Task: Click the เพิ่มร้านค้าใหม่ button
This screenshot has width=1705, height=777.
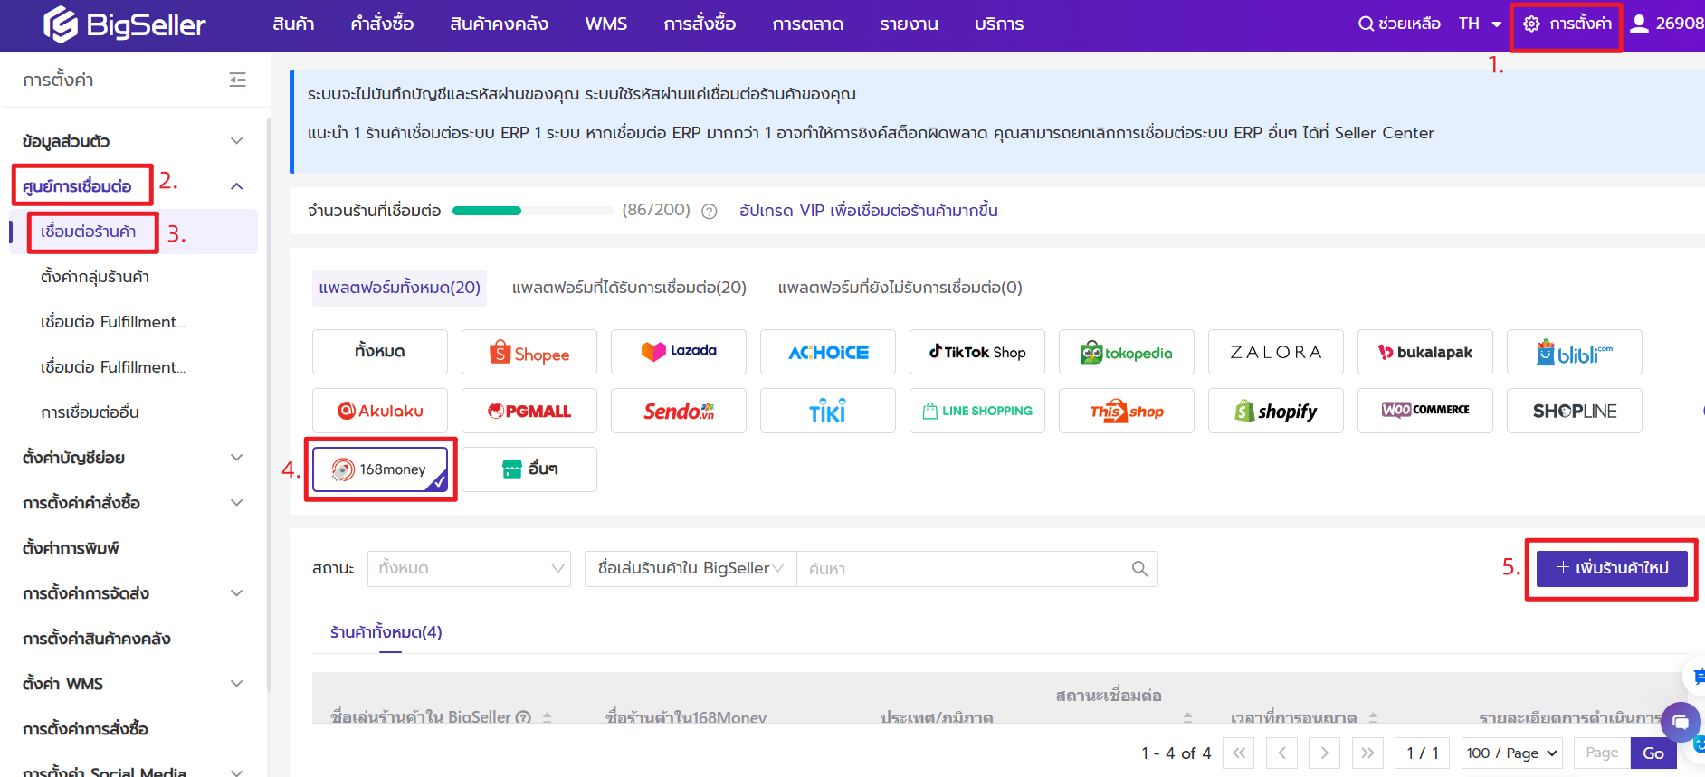Action: (1612, 568)
